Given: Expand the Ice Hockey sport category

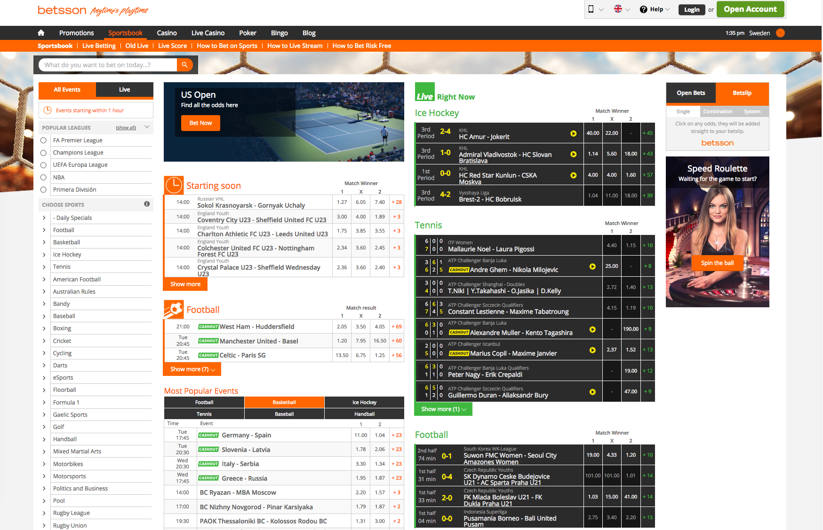Looking at the screenshot, I should tap(44, 254).
